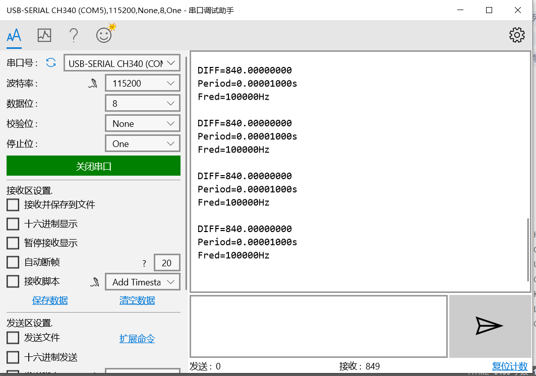Screen dimensions: 536x376
Task: Check 暂停接收显示 to pause receiving
Action: pyautogui.click(x=13, y=243)
